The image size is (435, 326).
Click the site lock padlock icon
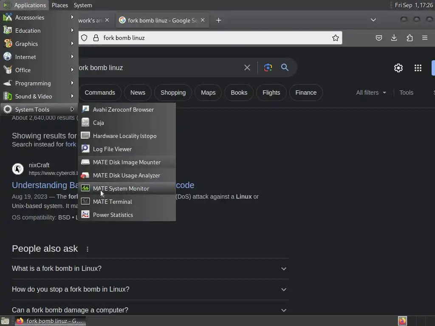pyautogui.click(x=96, y=38)
